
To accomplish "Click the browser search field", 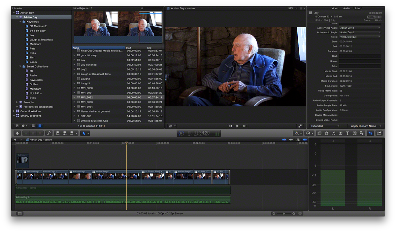I will [152, 8].
